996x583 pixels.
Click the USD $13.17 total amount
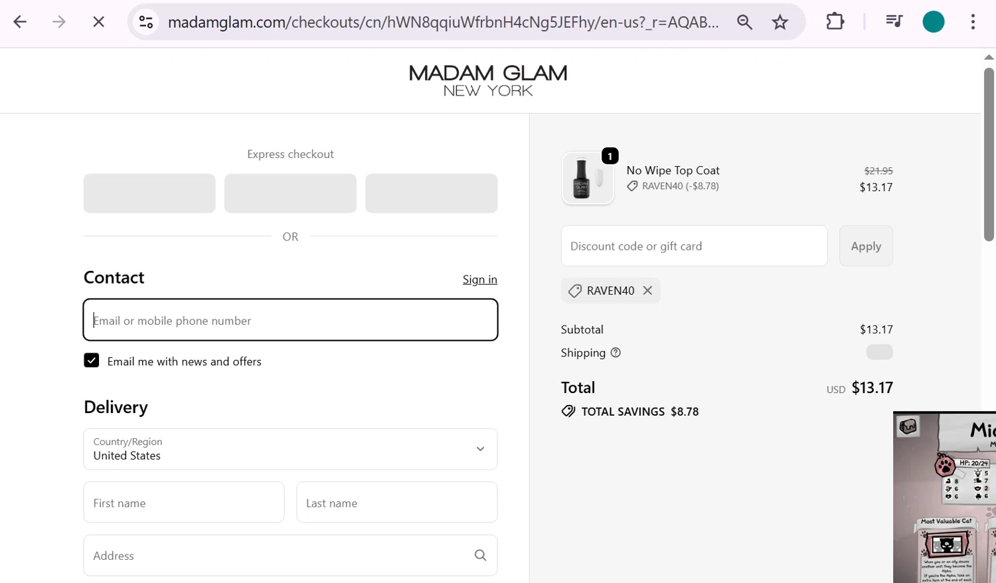pos(860,388)
